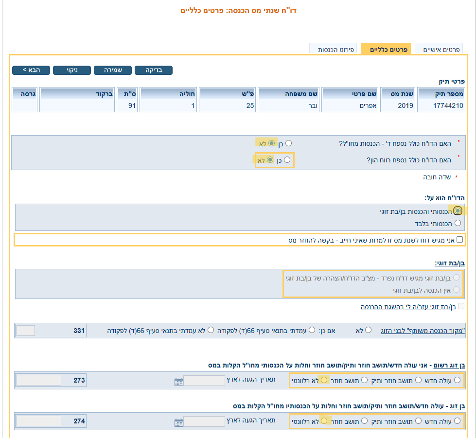Click family name value ובר
The image size is (476, 438).
pyautogui.click(x=313, y=105)
